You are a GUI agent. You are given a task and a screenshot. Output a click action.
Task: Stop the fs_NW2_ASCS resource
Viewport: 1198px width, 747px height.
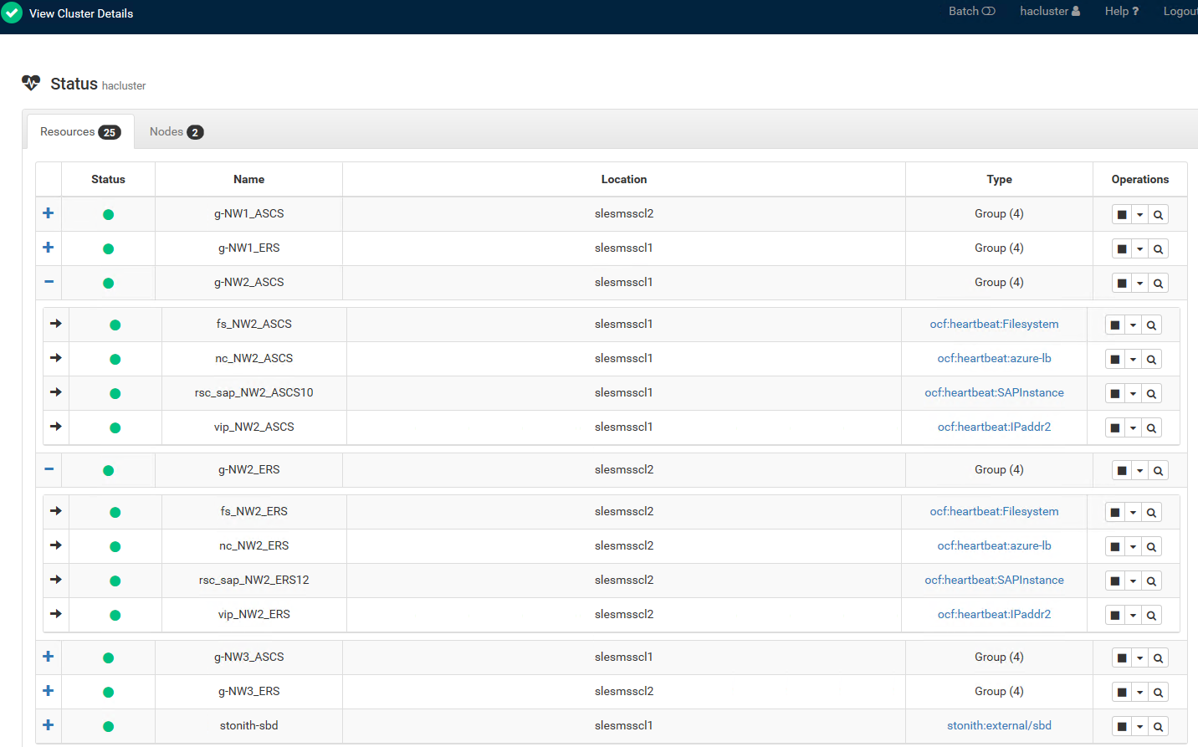(x=1115, y=325)
